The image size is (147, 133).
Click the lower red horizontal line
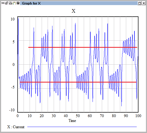(78, 82)
